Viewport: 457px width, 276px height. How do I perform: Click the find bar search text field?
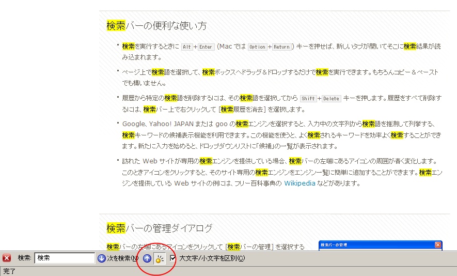point(65,258)
